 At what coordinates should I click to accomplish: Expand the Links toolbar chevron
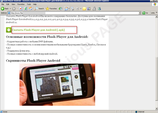click(157, 13)
